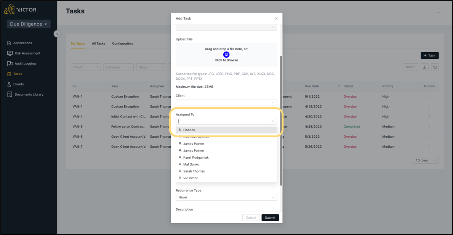The height and width of the screenshot is (235, 453).
Task: Open Clients in the sidebar
Action: (x=15, y=84)
